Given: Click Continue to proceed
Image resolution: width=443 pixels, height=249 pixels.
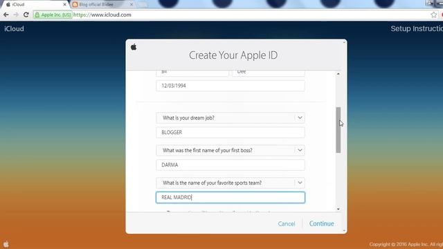Looking at the screenshot, I should pos(321,223).
